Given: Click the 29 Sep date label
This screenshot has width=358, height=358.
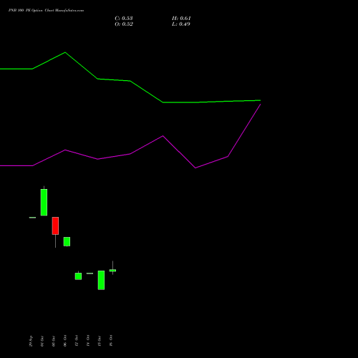Looking at the screenshot, I should pos(31,341).
